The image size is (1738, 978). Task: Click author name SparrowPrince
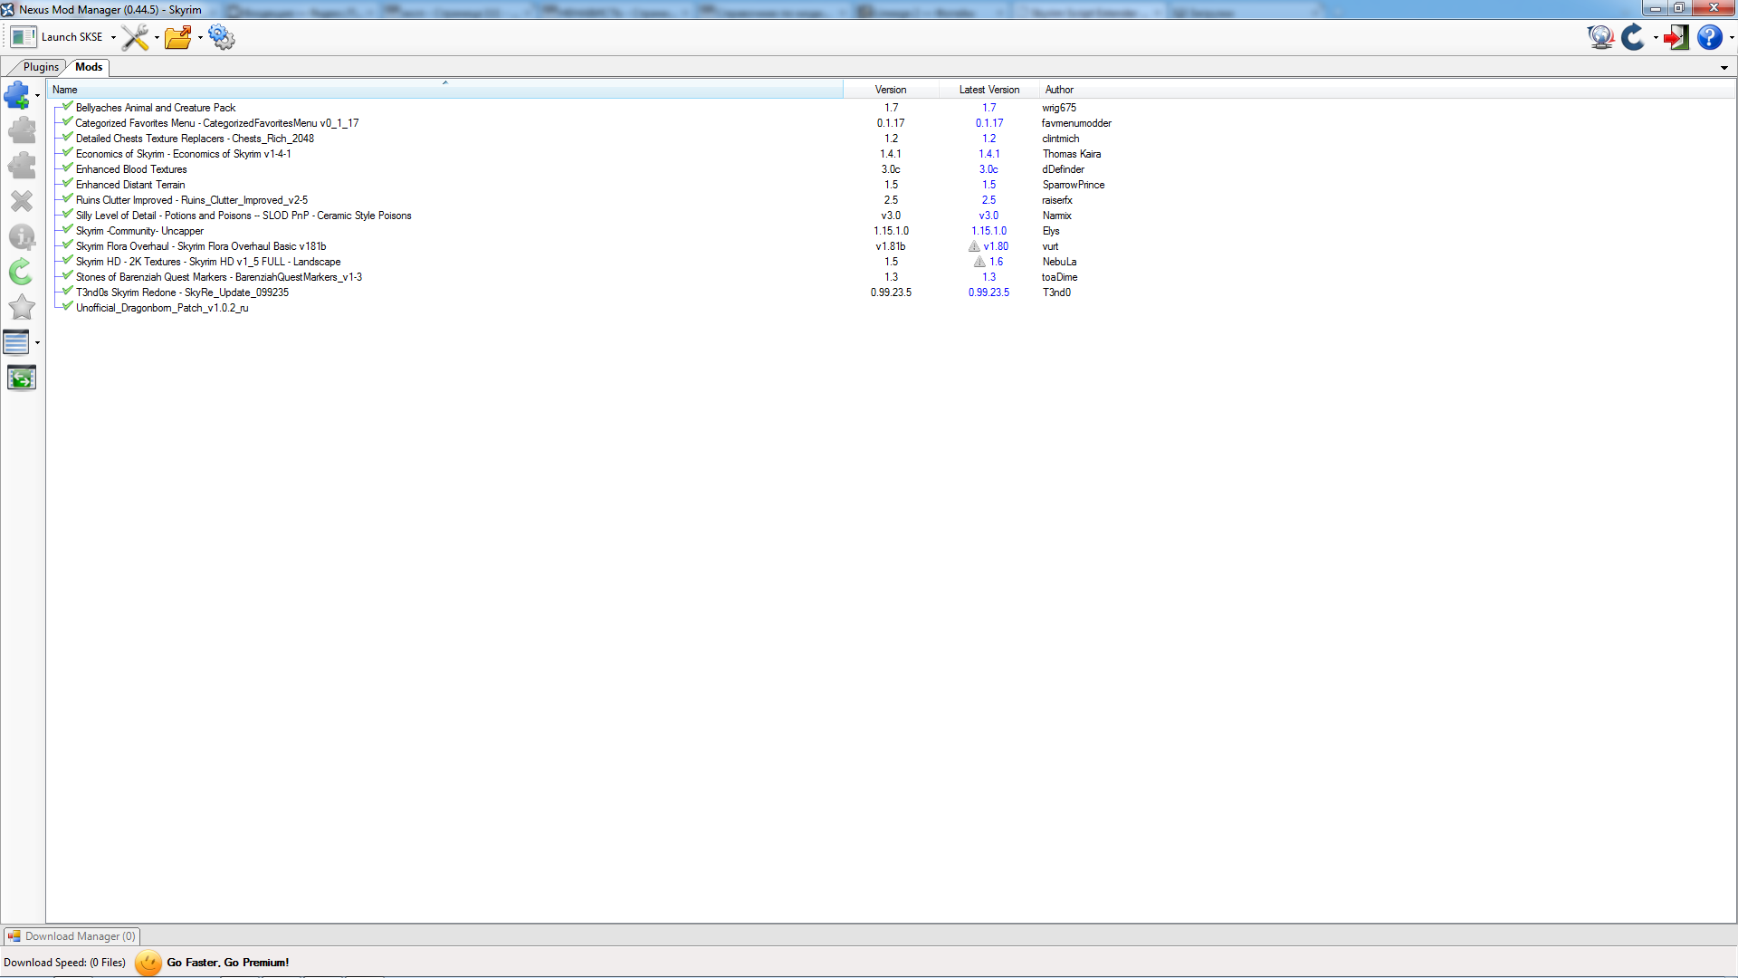(1074, 185)
